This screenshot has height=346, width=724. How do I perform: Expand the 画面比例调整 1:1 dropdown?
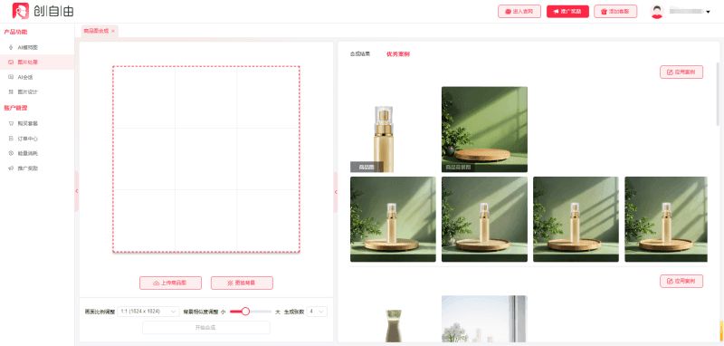pos(148,312)
